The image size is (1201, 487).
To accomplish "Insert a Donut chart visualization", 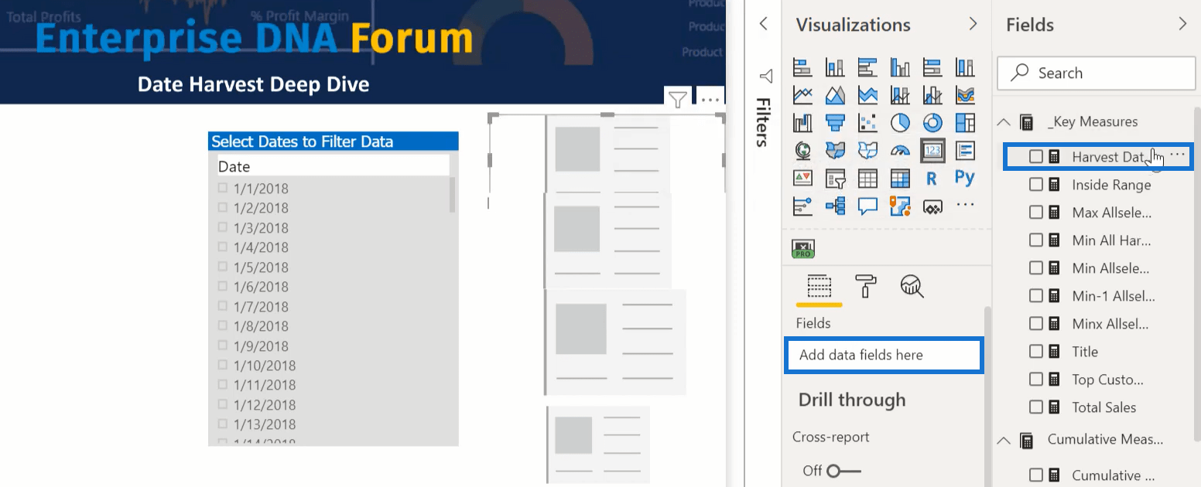I will click(x=932, y=123).
